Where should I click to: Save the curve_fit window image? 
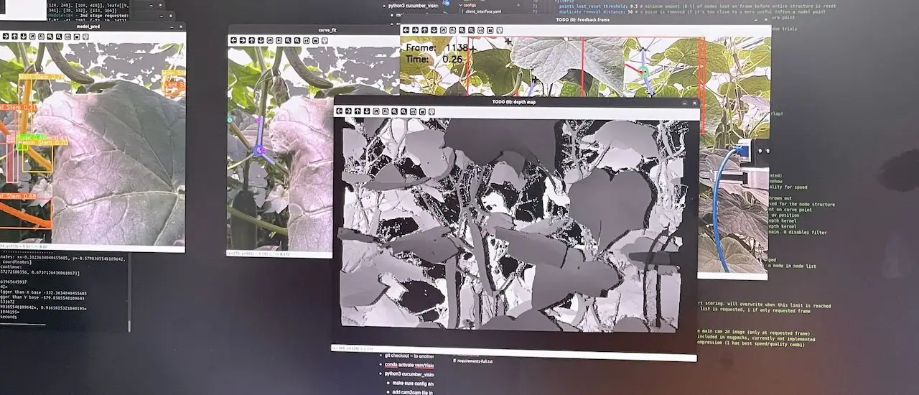tap(306, 40)
